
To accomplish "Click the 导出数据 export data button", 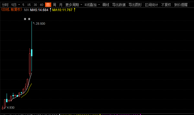I will tap(119, 5).
